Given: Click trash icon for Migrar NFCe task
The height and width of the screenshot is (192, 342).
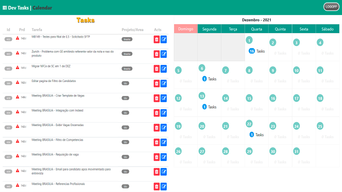Looking at the screenshot, I should pos(156,69).
